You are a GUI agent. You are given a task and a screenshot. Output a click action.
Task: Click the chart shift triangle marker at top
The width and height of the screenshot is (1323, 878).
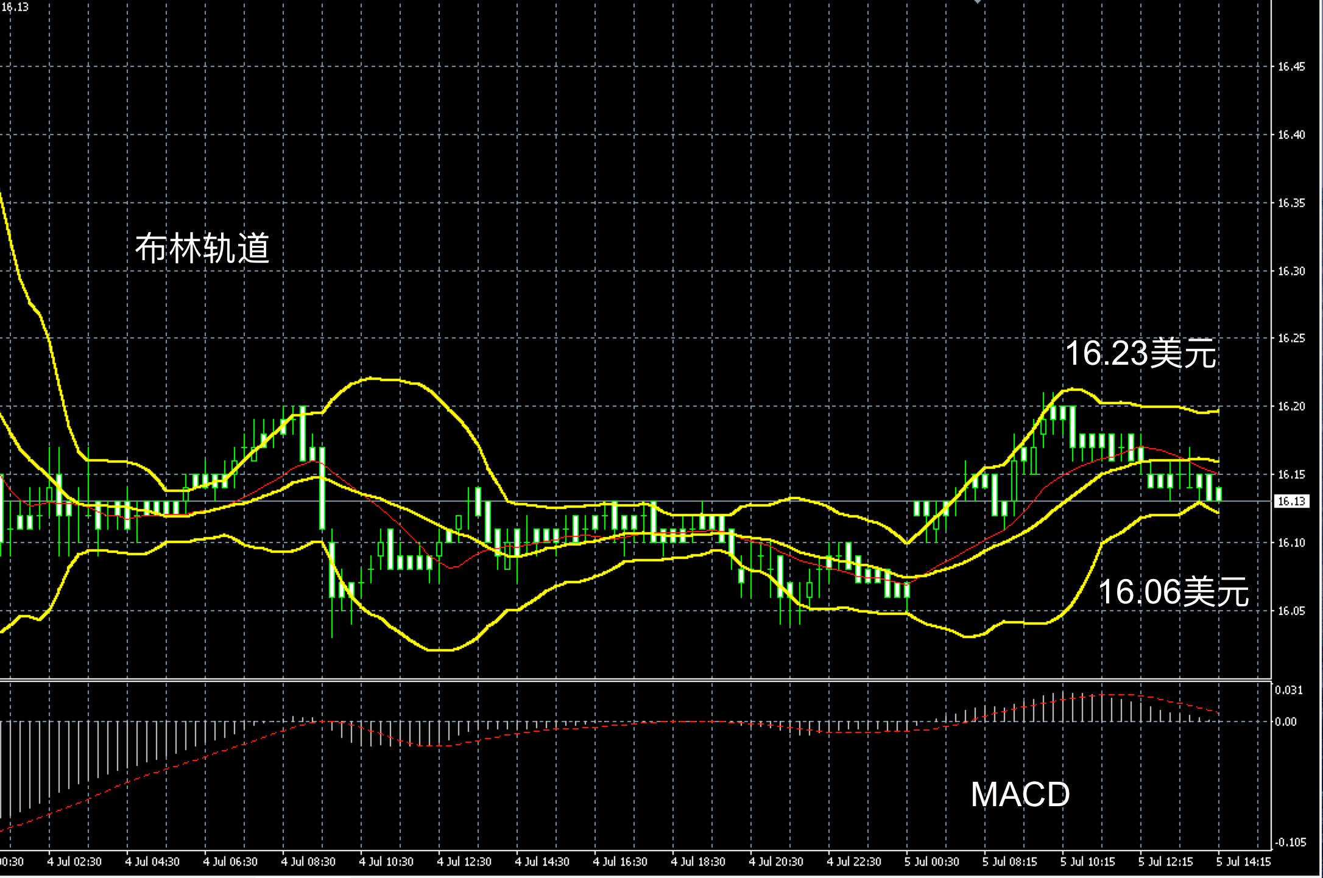click(977, 2)
